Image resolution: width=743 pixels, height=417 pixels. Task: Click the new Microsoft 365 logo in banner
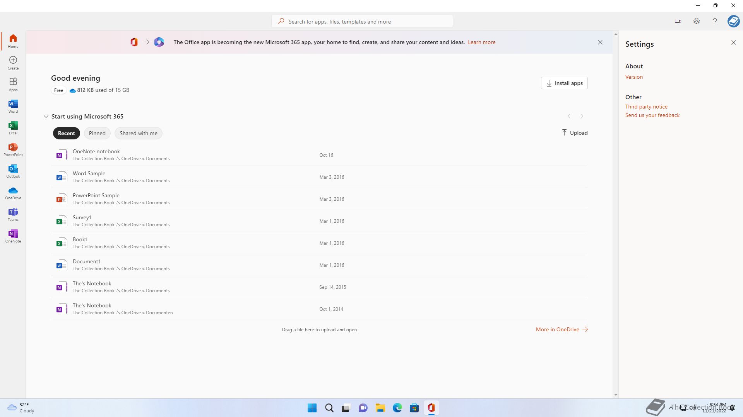click(x=159, y=42)
